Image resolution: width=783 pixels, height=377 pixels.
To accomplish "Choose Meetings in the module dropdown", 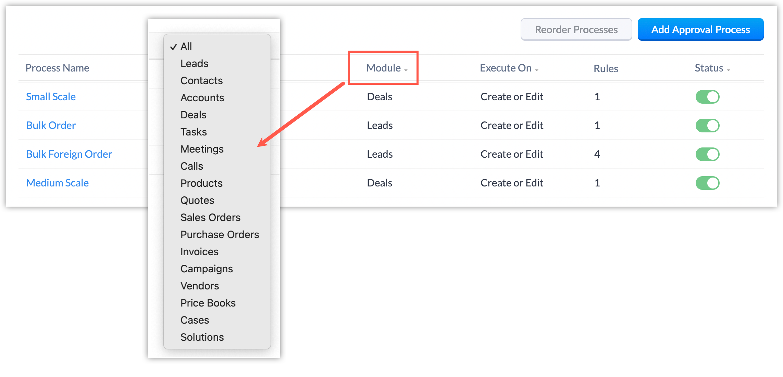I will click(202, 149).
